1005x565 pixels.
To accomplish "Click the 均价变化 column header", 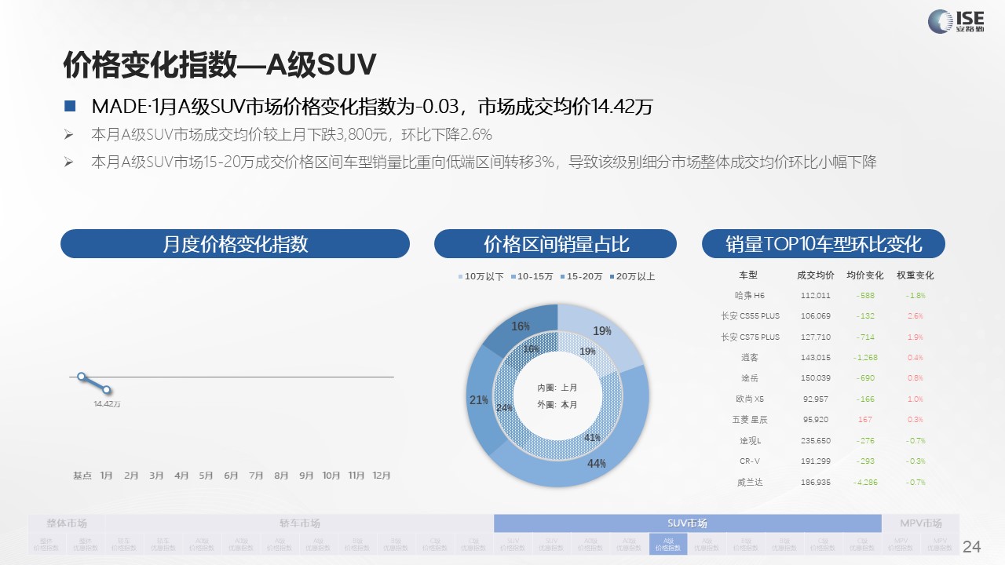I will click(864, 275).
